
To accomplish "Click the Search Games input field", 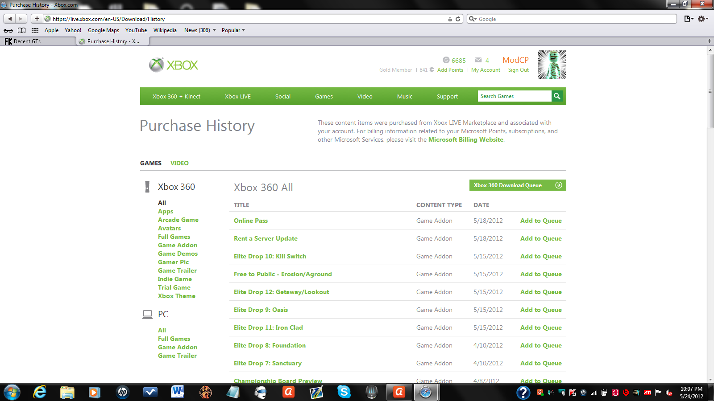I will tap(515, 96).
